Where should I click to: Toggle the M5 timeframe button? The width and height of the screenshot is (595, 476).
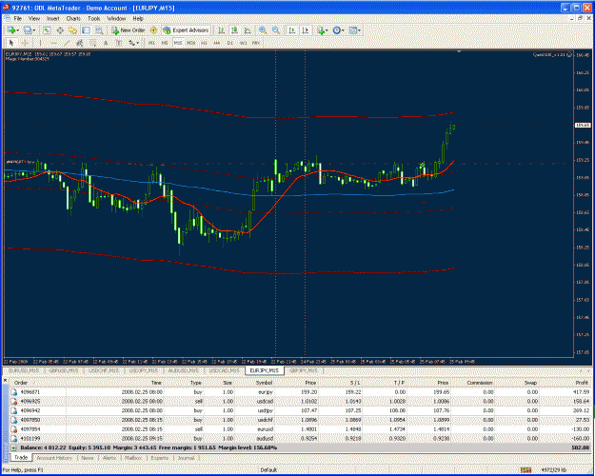pos(165,43)
